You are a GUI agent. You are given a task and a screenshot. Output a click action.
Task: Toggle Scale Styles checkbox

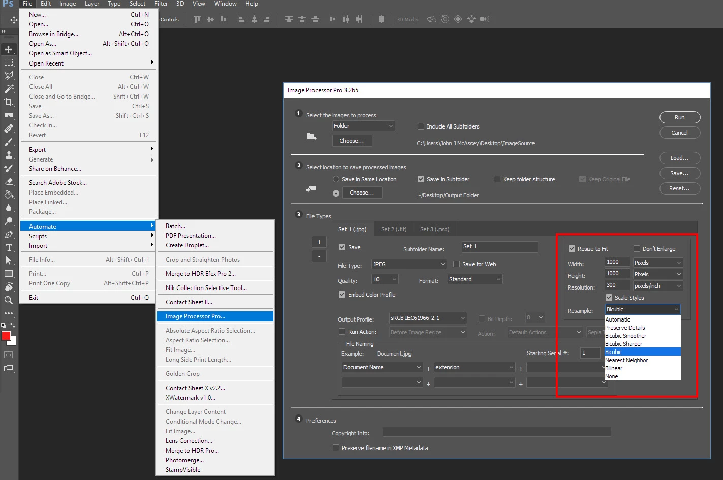coord(609,298)
